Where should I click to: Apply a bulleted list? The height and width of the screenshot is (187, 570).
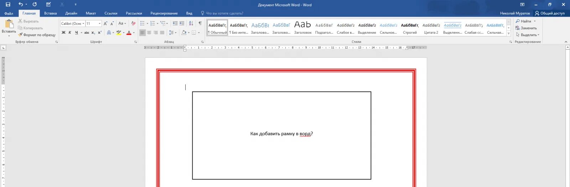142,23
